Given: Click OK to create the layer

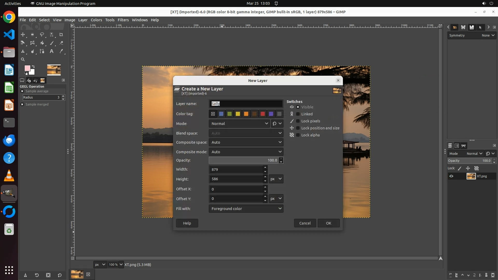Looking at the screenshot, I should pos(328,223).
